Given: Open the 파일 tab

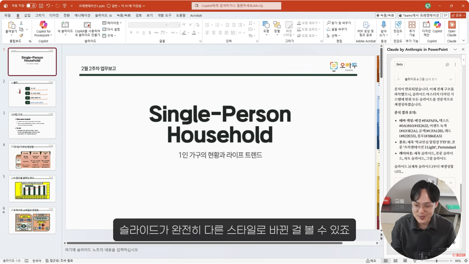Looking at the screenshot, I should (x=8, y=15).
